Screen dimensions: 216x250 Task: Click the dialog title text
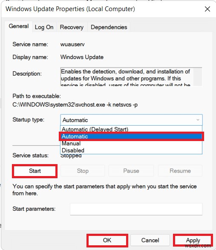[x=70, y=9]
